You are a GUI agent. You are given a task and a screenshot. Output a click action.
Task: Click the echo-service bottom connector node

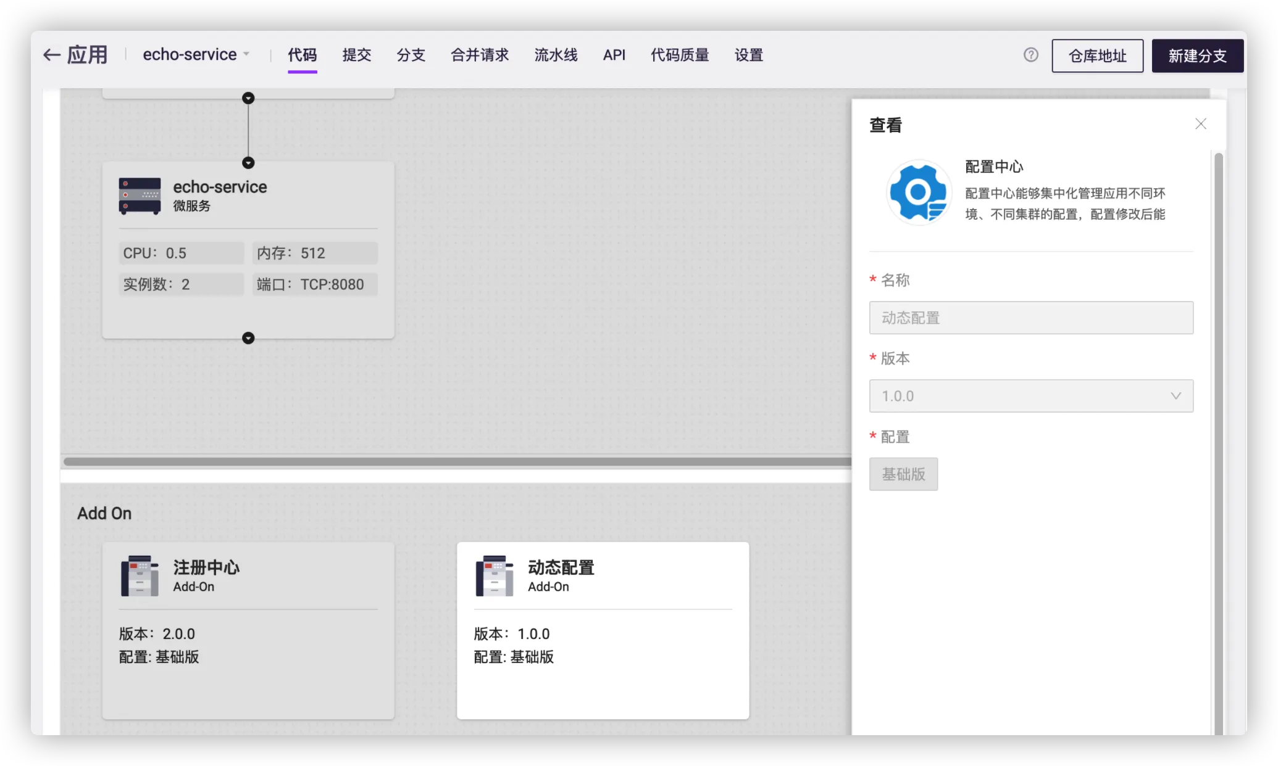248,338
